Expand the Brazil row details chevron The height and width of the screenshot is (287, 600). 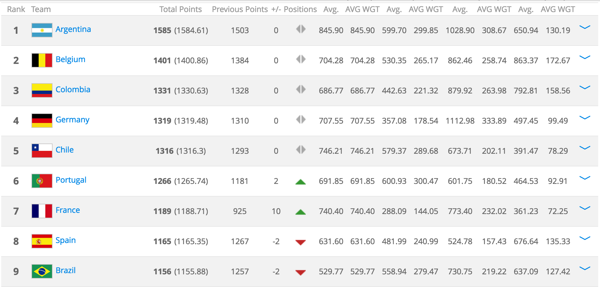(x=585, y=269)
